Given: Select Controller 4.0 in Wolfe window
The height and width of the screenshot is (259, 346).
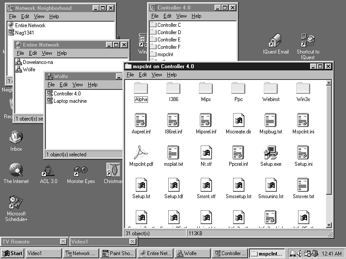Looking at the screenshot, I should [64, 94].
